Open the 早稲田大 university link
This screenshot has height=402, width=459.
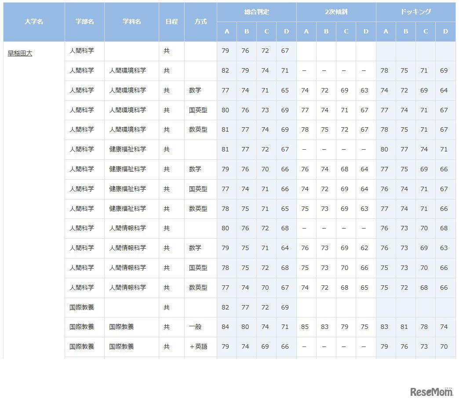click(20, 53)
